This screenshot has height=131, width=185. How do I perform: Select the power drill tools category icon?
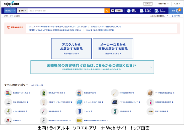pos(114,111)
